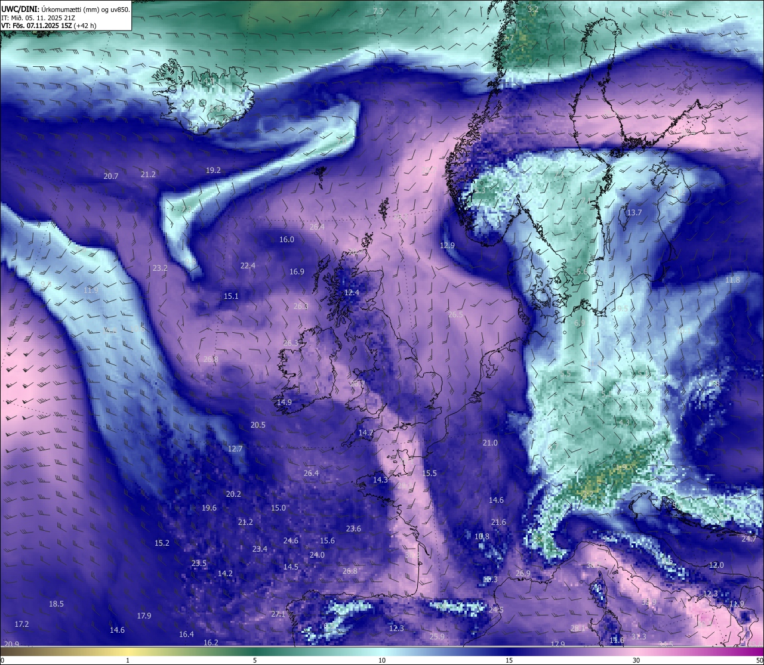Click the 7.3 value at the top
Image resolution: width=764 pixels, height=665 pixels.
coord(378,11)
